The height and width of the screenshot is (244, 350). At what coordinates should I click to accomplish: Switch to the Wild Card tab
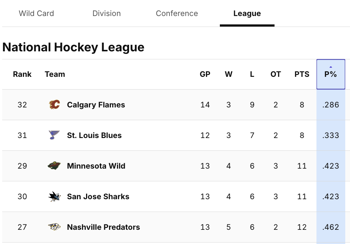point(36,13)
